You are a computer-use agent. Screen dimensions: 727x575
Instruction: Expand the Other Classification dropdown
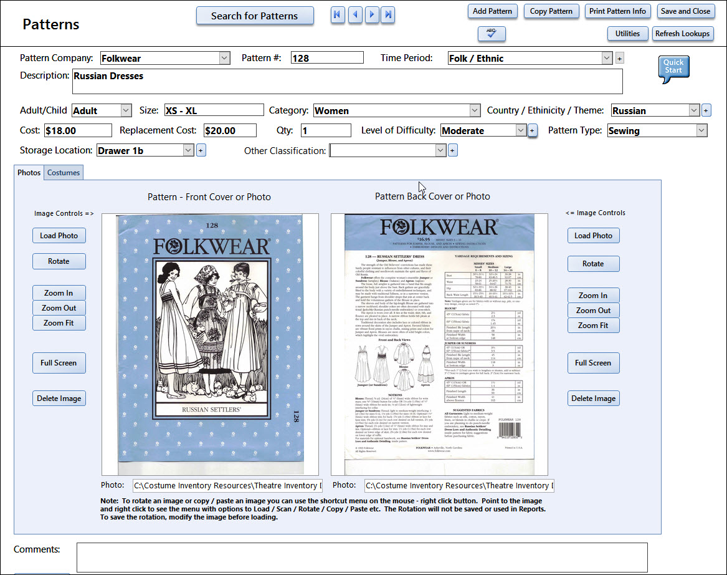[x=440, y=150]
